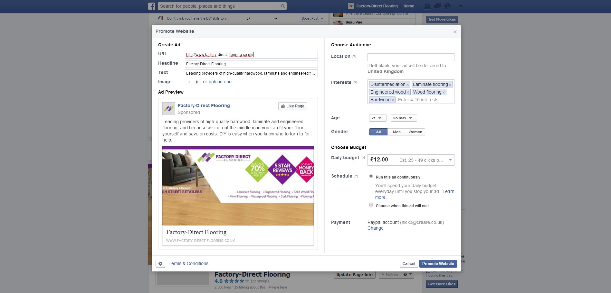611x293 pixels.
Task: Click Update Page Info button
Action: (x=354, y=275)
